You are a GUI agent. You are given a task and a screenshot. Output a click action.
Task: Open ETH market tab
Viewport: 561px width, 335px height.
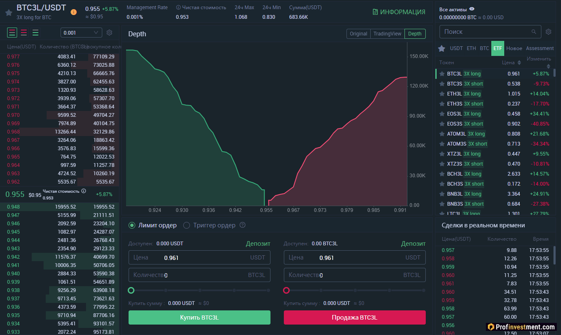pos(471,48)
